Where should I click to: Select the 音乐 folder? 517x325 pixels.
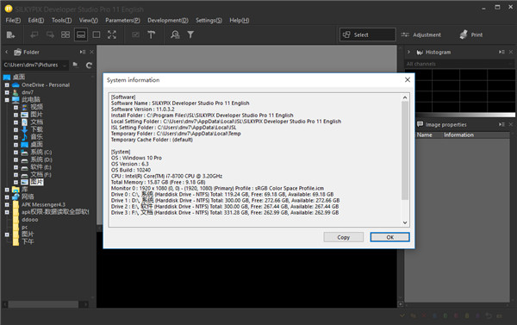[x=36, y=137]
